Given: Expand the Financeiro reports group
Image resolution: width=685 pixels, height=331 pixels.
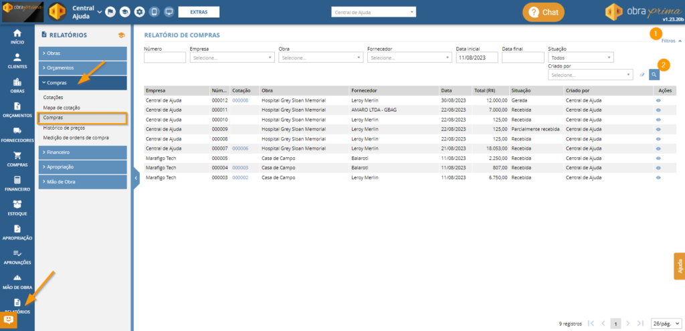Looking at the screenshot, I should 82,152.
